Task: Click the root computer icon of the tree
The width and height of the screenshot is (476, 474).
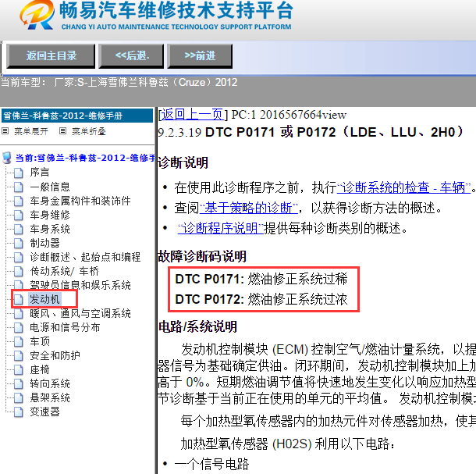Action: 7,158
